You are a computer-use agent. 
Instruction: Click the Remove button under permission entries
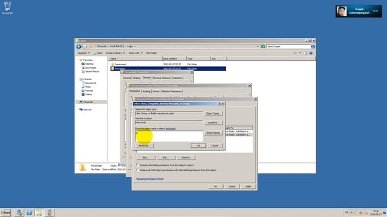[x=186, y=157]
